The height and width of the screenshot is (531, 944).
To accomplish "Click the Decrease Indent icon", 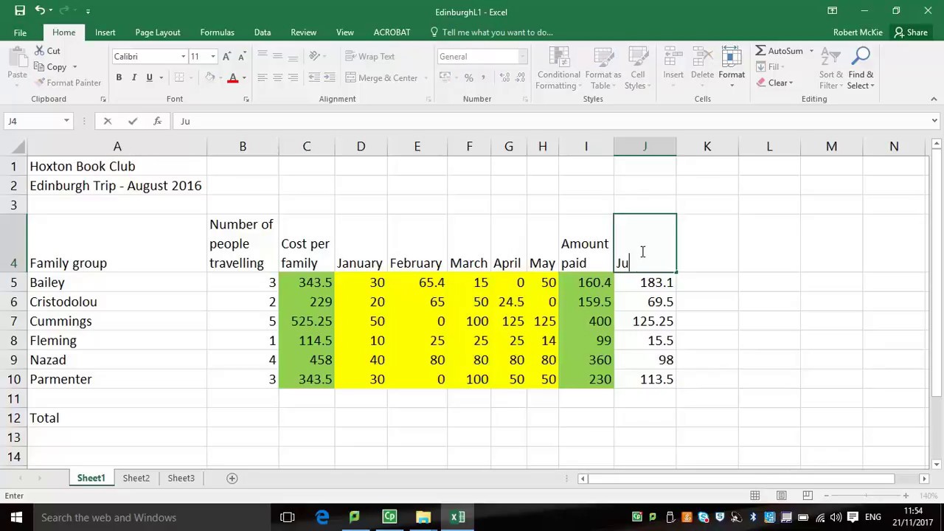I will pyautogui.click(x=314, y=77).
